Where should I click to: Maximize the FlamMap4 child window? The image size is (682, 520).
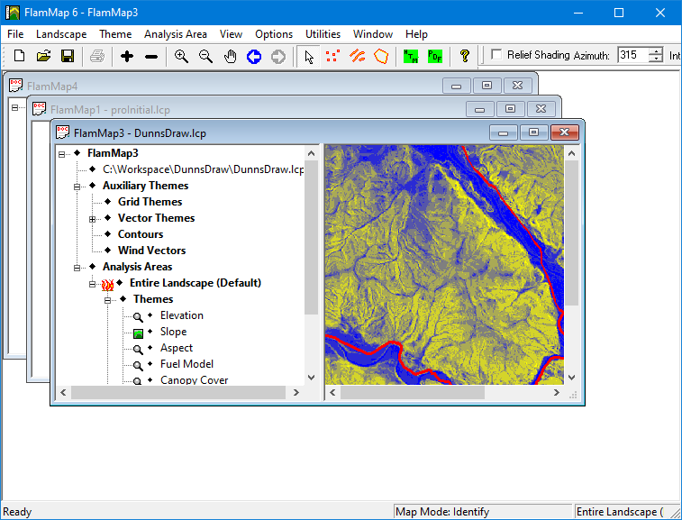(x=486, y=86)
